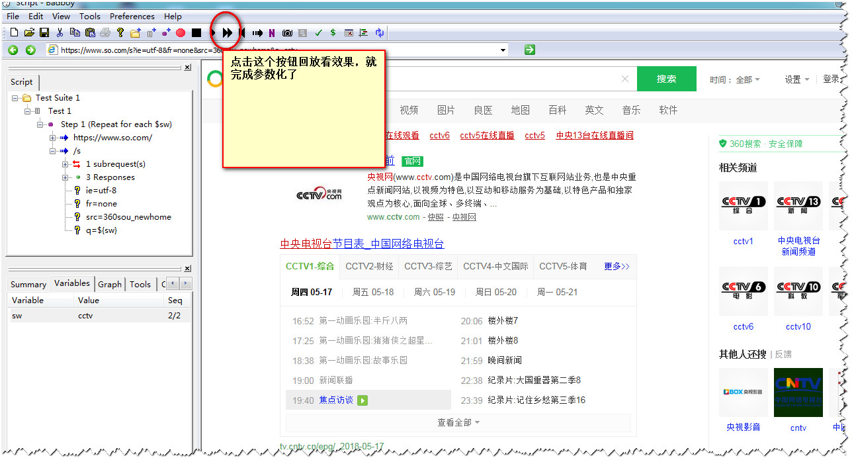Click into the URL address field

point(278,50)
